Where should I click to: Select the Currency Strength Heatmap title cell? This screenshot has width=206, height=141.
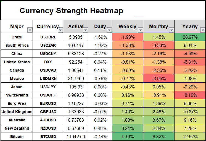click(x=71, y=11)
